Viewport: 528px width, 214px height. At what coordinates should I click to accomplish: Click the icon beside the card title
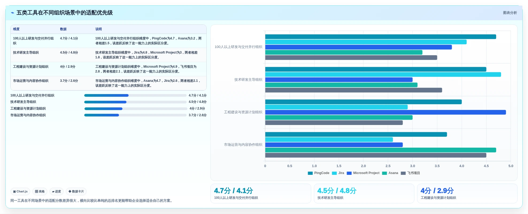[x=12, y=13]
